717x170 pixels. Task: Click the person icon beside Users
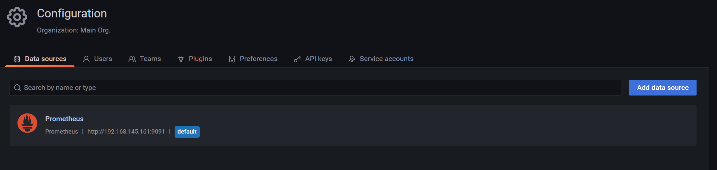[86, 59]
